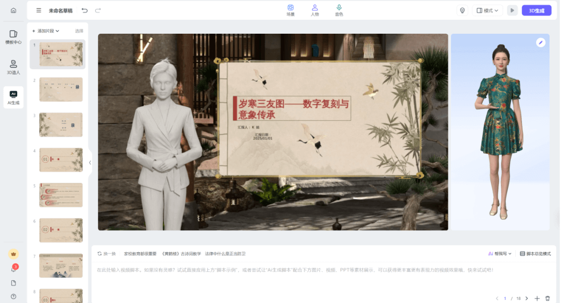561x303 pixels.
Task: Select slide thumbnail 1
Action: tap(61, 54)
